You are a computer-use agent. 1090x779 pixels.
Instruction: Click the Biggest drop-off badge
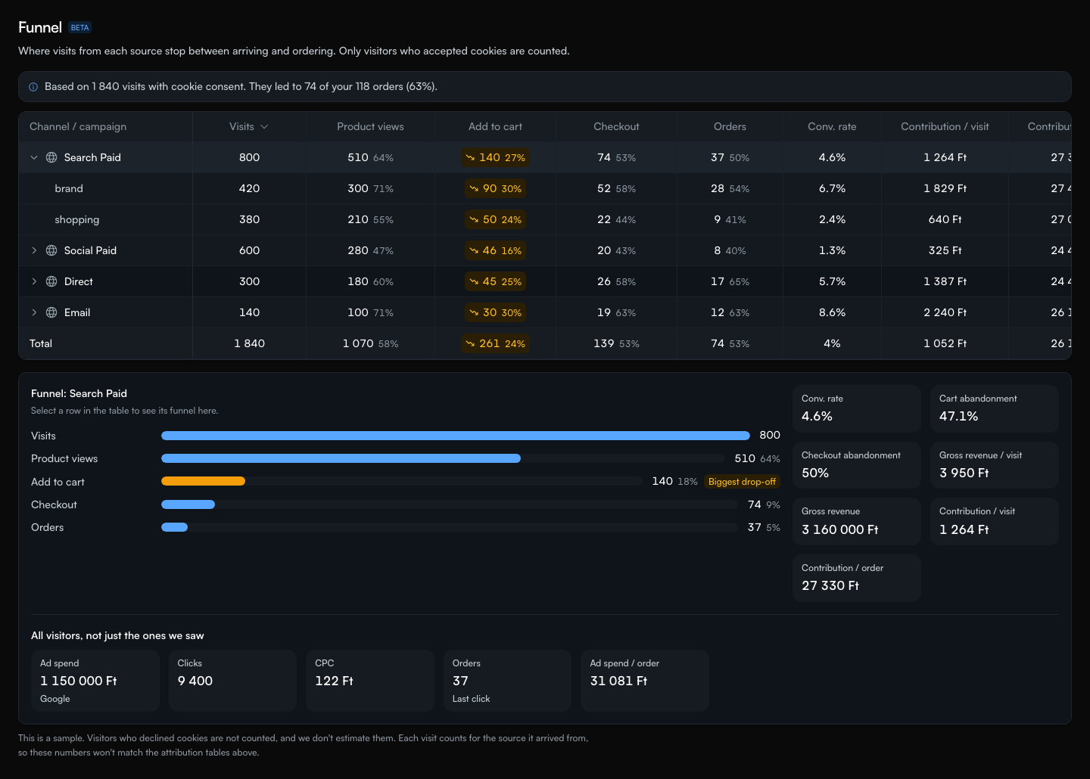coord(742,482)
